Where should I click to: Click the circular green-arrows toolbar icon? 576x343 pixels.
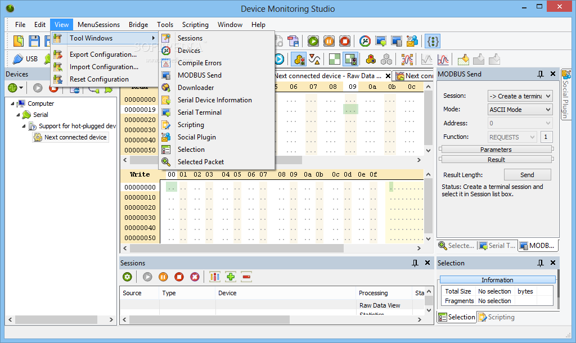364,41
